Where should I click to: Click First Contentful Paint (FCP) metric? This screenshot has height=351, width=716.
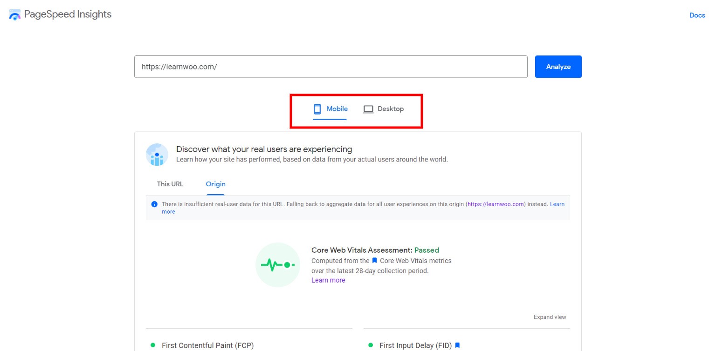pos(207,345)
